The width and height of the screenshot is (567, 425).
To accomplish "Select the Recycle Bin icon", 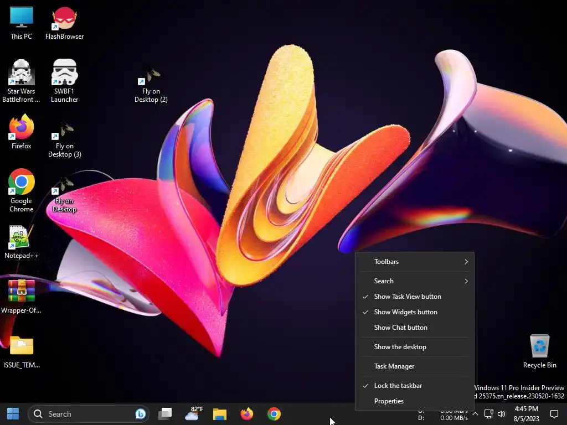I will coord(539,351).
